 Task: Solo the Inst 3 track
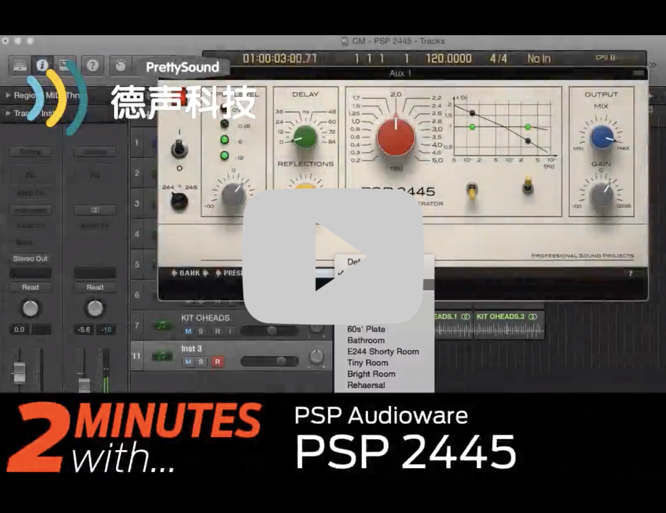coord(201,362)
